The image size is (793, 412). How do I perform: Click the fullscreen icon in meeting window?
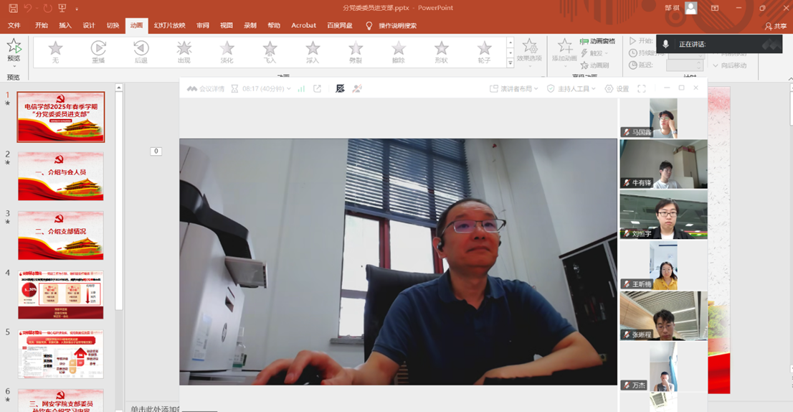[642, 88]
